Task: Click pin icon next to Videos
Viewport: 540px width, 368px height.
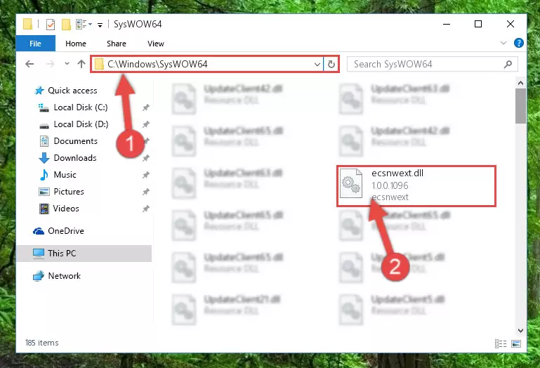Action: click(146, 209)
